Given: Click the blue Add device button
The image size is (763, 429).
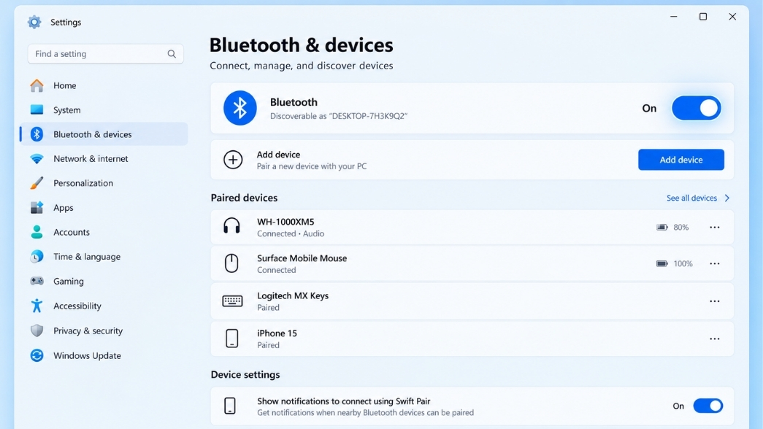Looking at the screenshot, I should (680, 160).
